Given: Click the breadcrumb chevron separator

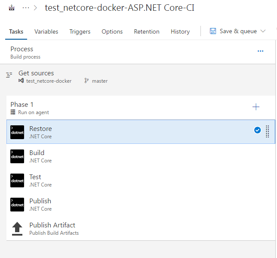Looking at the screenshot, I should pos(35,8).
